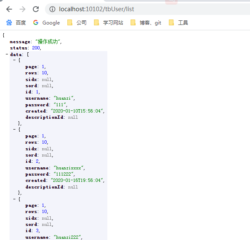Image resolution: width=250 pixels, height=240 pixels.
Task: Click the username value "huanzi"
Action: pos(64,98)
